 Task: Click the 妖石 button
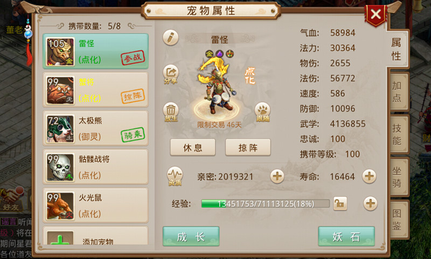click(346, 236)
